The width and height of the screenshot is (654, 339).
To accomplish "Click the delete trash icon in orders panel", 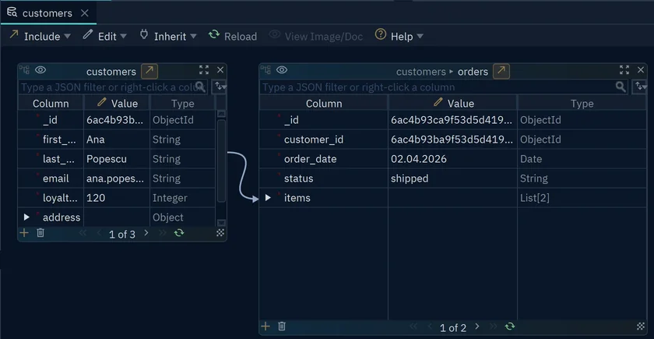I will pos(282,326).
